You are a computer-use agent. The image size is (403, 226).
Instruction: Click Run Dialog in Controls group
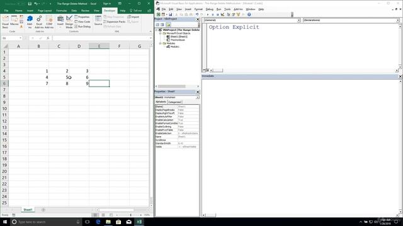click(82, 26)
